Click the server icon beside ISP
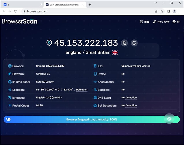The width and height of the screenshot is (184, 145). (95, 66)
